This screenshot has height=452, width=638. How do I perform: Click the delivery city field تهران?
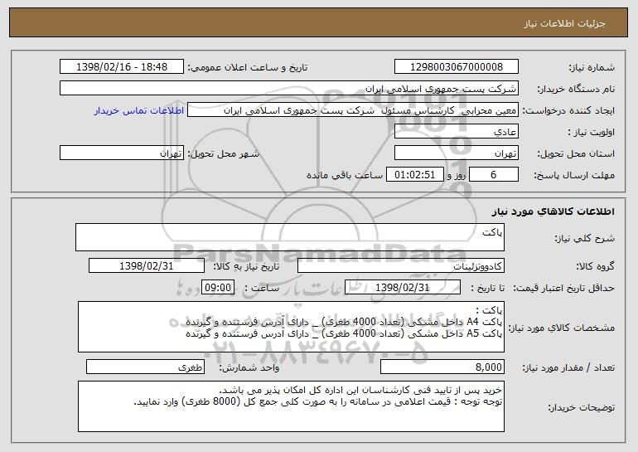coord(122,153)
